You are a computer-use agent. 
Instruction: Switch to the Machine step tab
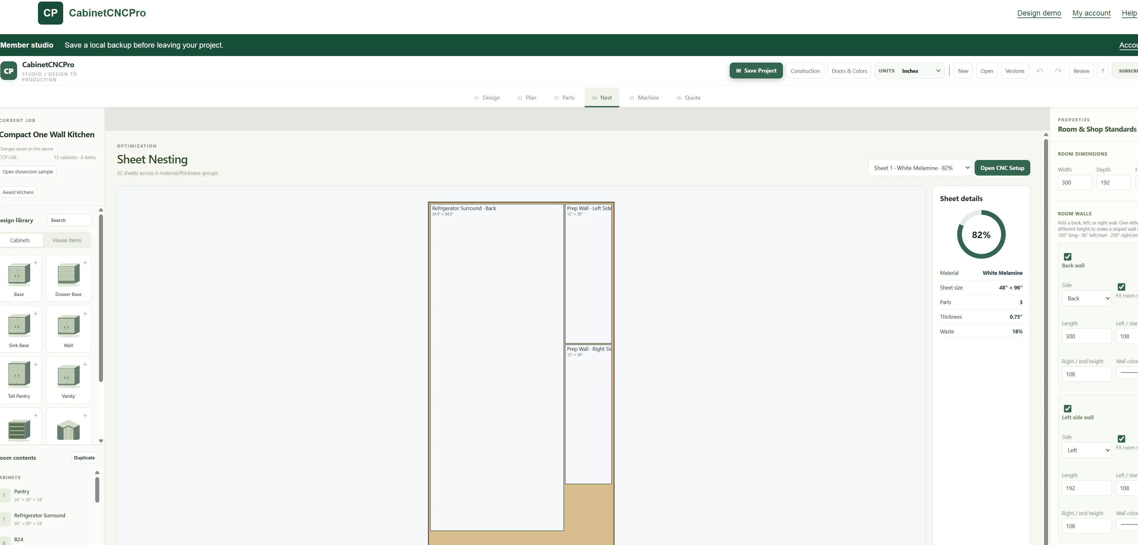[644, 98]
